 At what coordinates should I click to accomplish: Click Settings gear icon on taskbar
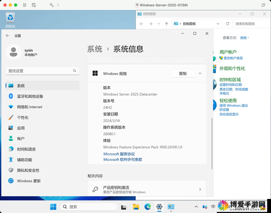[x=159, y=207]
